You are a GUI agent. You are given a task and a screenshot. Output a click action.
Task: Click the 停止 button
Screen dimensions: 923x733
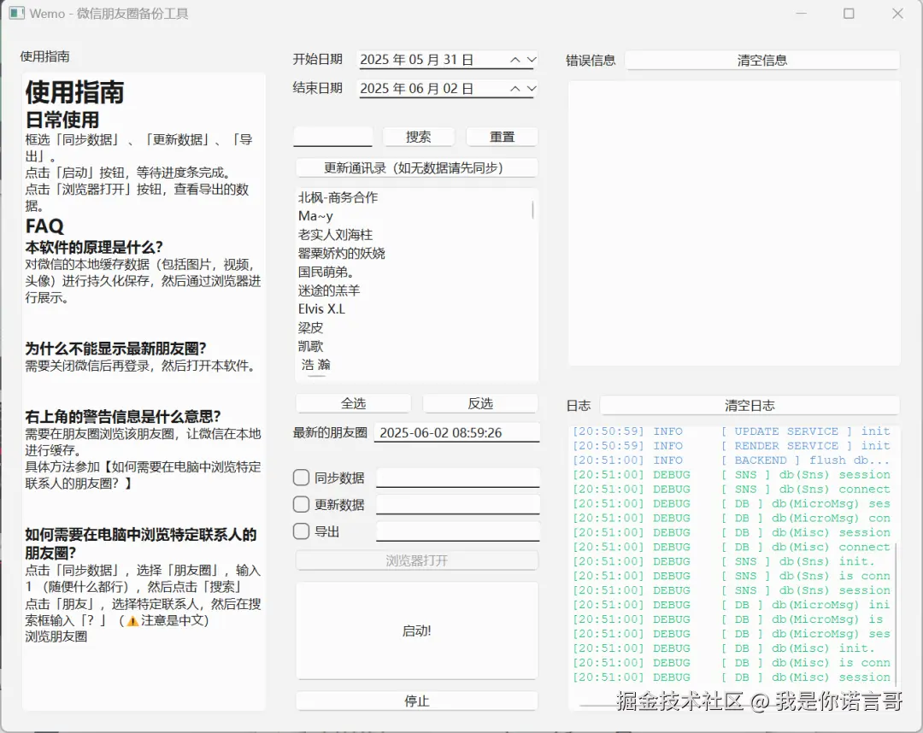tap(417, 701)
